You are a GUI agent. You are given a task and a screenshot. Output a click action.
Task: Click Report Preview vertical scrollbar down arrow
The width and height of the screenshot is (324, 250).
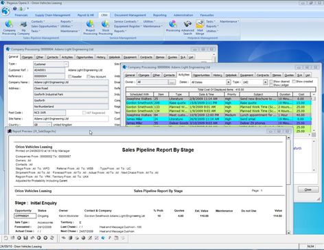[288, 233]
